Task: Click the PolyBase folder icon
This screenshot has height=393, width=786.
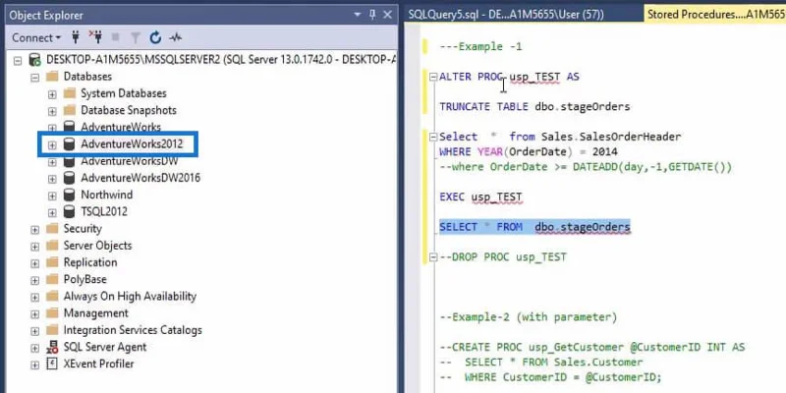Action: coord(52,280)
